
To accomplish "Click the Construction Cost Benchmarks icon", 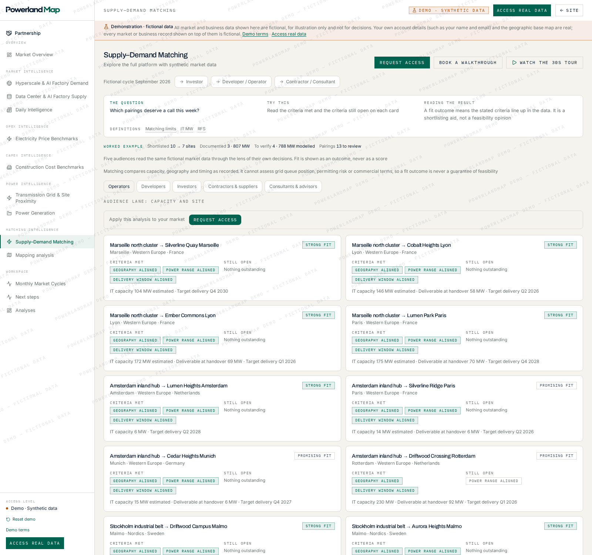I will [9, 167].
